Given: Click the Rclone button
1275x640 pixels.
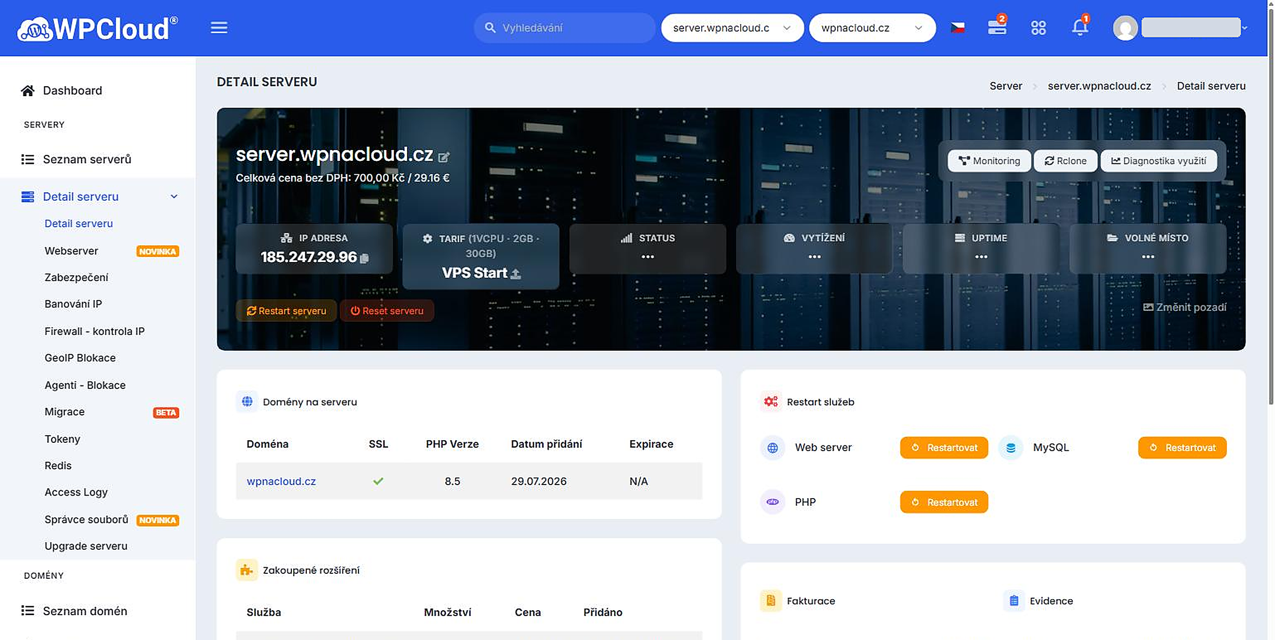Looking at the screenshot, I should tap(1065, 161).
